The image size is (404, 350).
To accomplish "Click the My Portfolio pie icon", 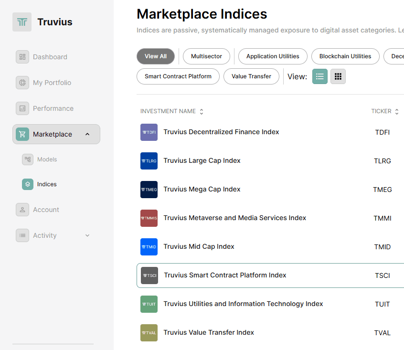I will pos(22,83).
